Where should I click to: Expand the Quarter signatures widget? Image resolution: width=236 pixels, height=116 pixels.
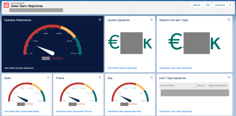[151, 20]
